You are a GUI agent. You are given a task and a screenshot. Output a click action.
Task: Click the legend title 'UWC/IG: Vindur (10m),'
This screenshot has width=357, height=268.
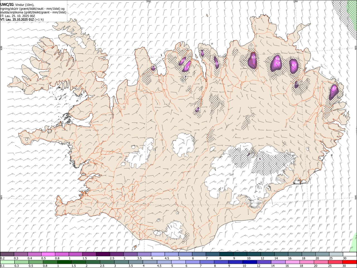(x=17, y=5)
